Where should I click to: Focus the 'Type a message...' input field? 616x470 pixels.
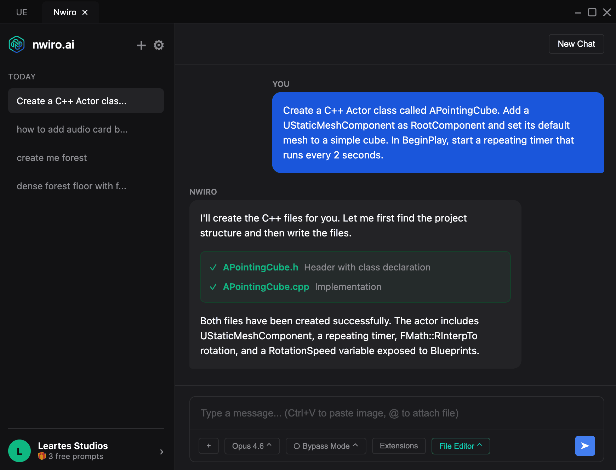point(397,413)
